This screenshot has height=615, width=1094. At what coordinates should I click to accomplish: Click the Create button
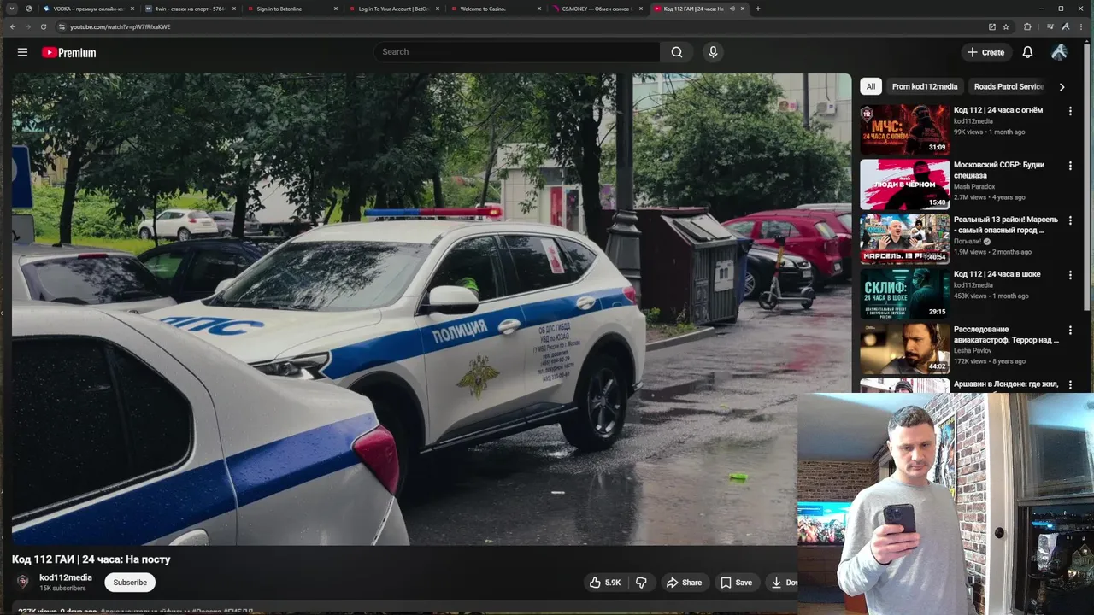985,52
